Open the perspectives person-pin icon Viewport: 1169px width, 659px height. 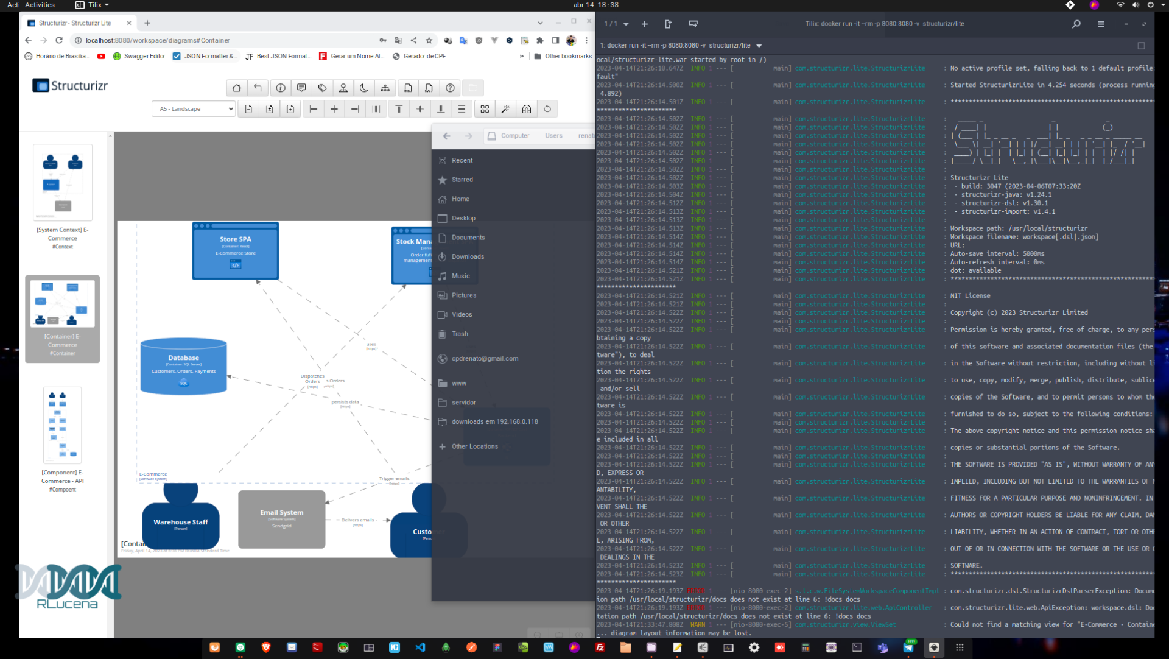(x=343, y=88)
